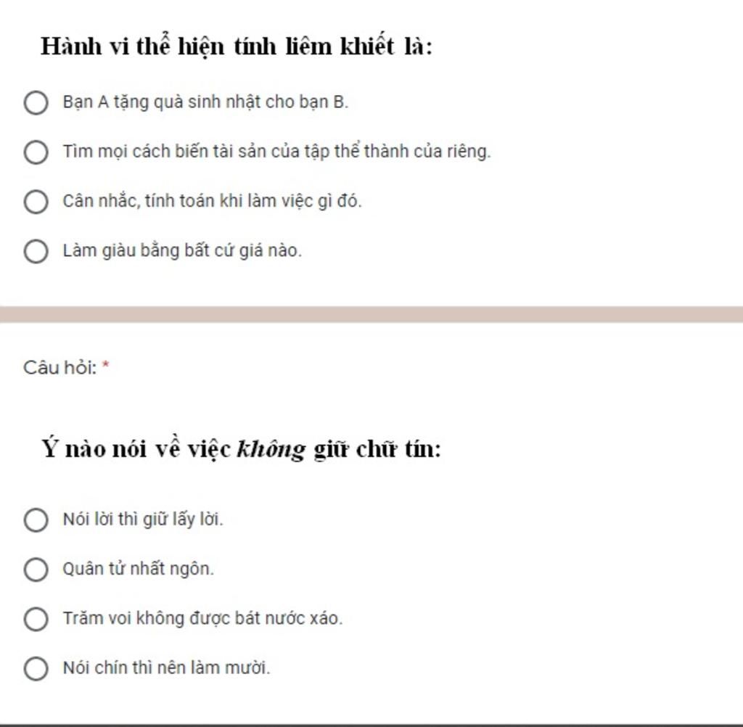Click the label text 'Quân tử nhất ngôn.'

[138, 569]
